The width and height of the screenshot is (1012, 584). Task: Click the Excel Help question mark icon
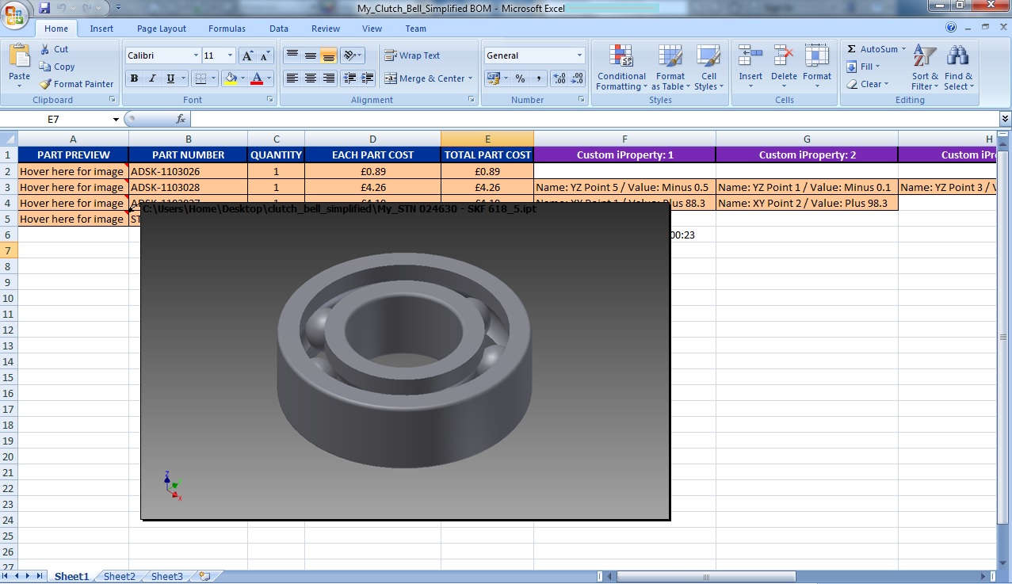click(951, 28)
